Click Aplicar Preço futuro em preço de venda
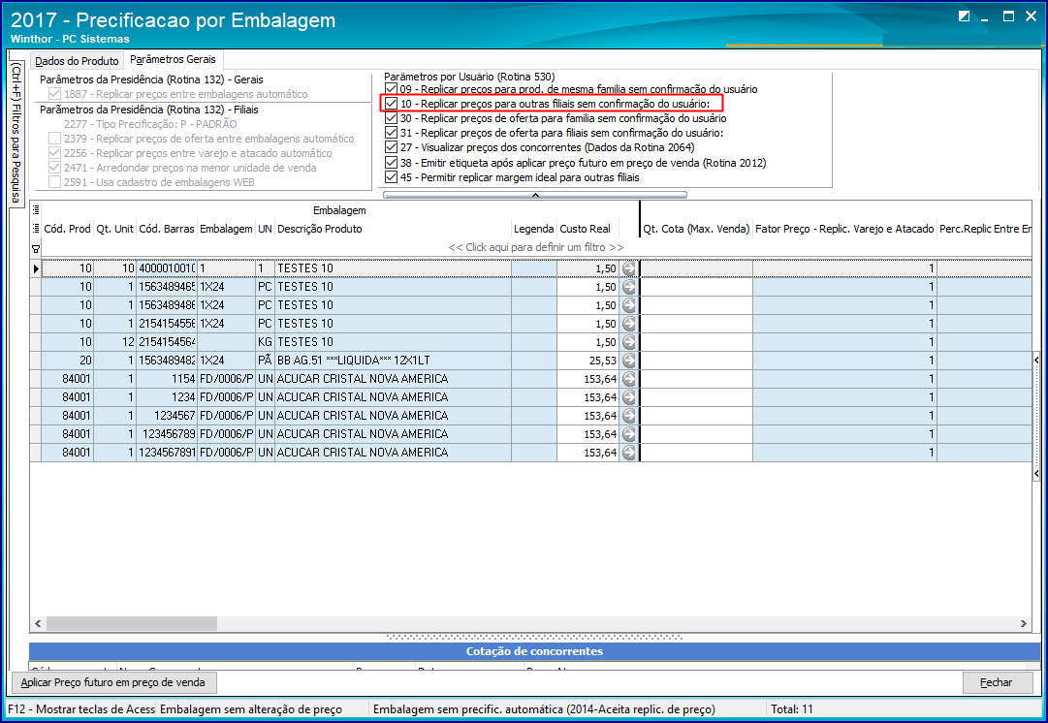Viewport: 1048px width, 723px height. click(x=113, y=682)
